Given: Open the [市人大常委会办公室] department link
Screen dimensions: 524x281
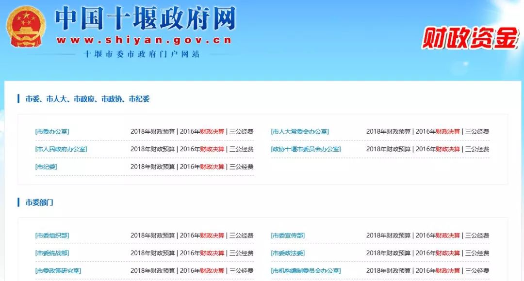Looking at the screenshot, I should [x=300, y=131].
